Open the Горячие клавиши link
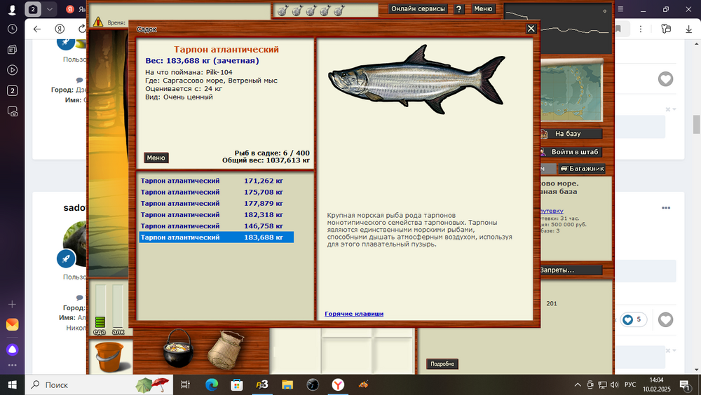The image size is (701, 395). 353,314
